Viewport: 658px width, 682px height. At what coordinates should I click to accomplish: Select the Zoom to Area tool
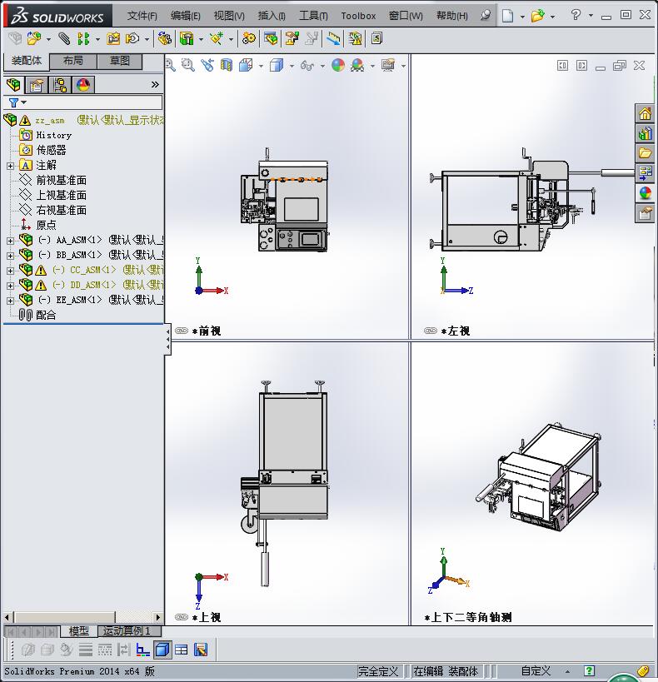pyautogui.click(x=188, y=65)
